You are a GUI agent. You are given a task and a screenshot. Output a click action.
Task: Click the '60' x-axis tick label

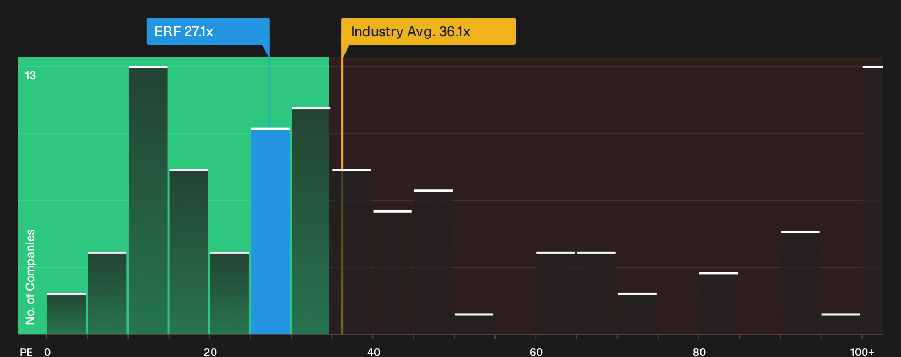[x=536, y=352]
